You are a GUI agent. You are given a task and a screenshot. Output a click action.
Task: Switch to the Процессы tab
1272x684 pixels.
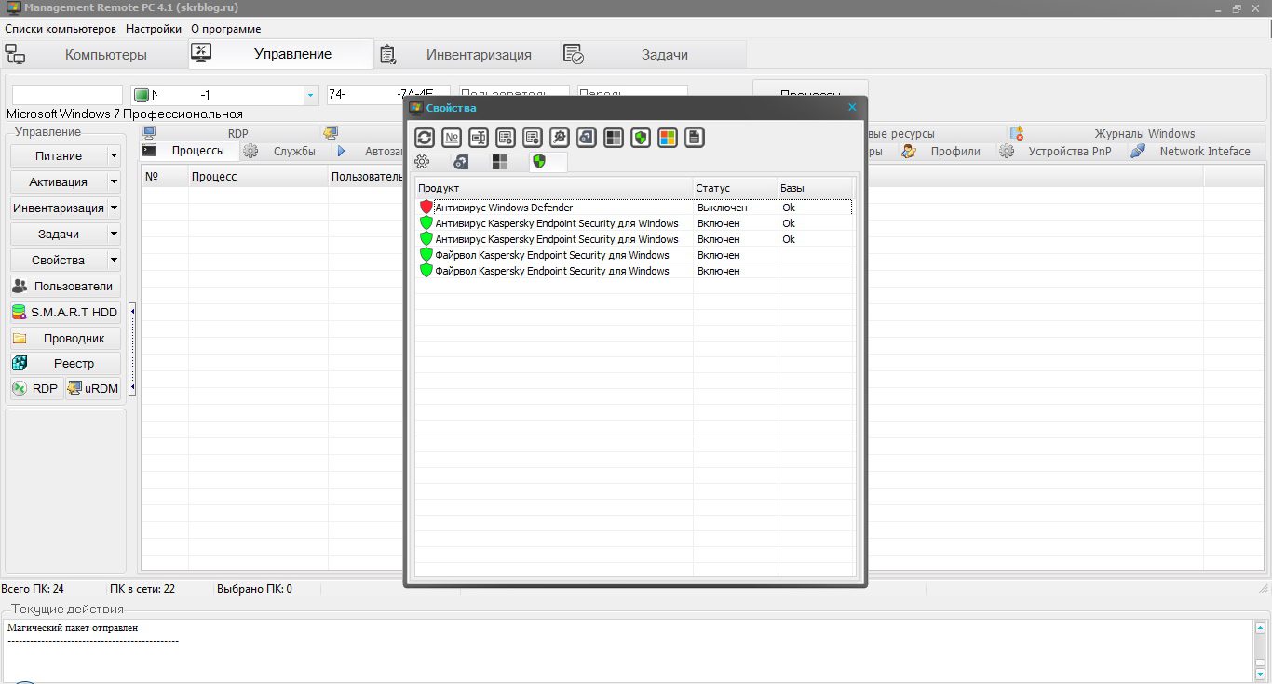pyautogui.click(x=189, y=151)
